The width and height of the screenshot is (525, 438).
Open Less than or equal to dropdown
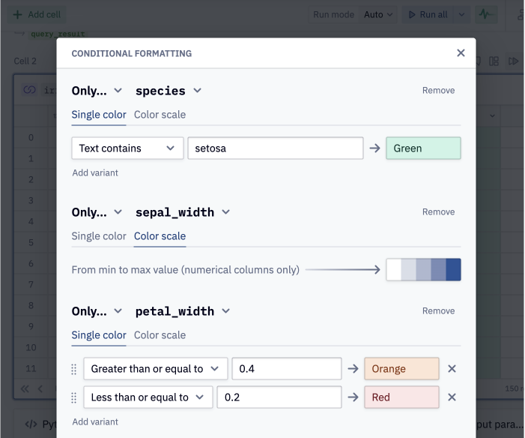coord(148,397)
